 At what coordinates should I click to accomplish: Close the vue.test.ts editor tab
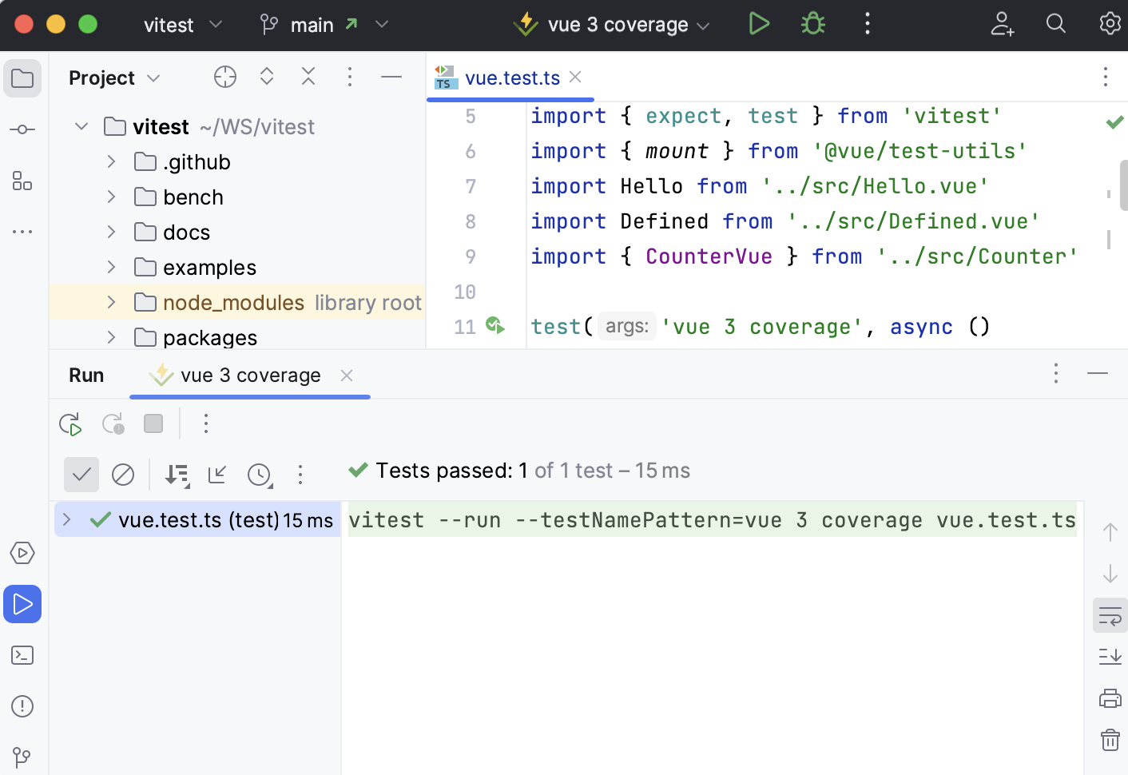(575, 77)
